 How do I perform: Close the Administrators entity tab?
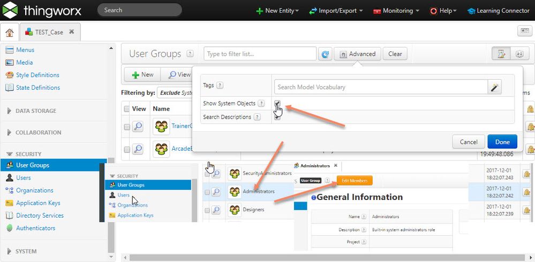pos(335,166)
